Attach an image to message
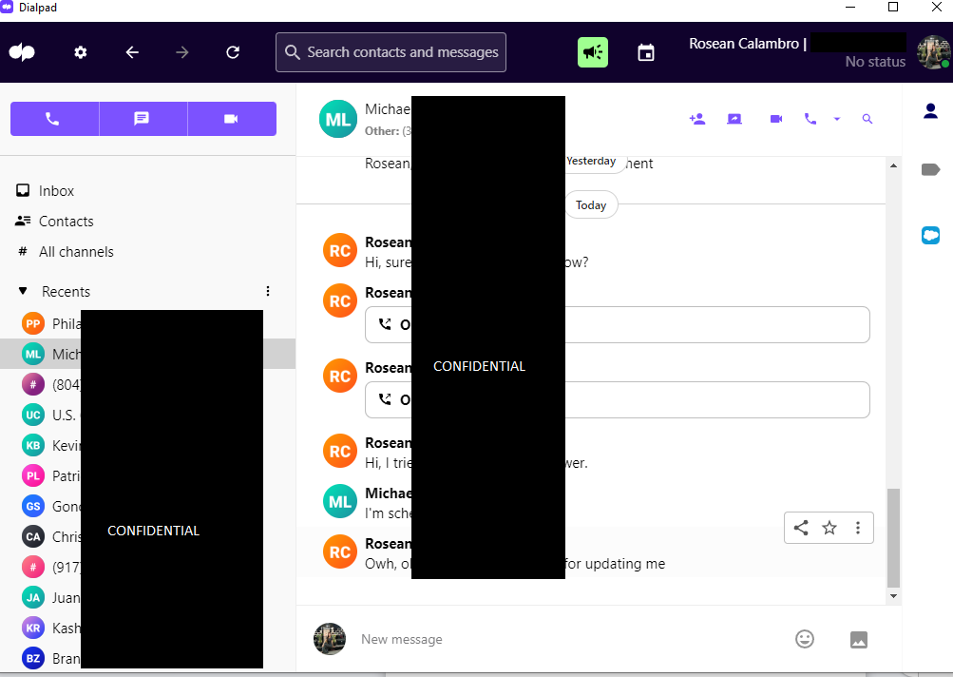The width and height of the screenshot is (953, 677). coord(859,639)
